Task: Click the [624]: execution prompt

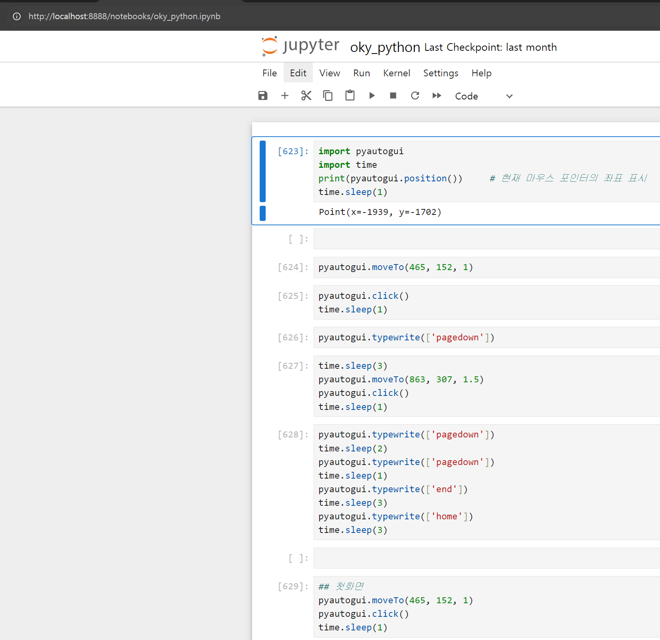Action: tap(293, 267)
